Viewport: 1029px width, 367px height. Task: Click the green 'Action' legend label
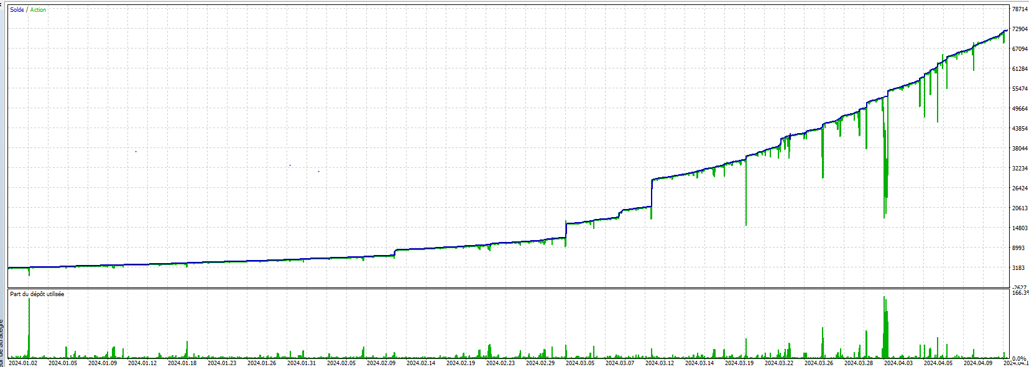tap(38, 10)
